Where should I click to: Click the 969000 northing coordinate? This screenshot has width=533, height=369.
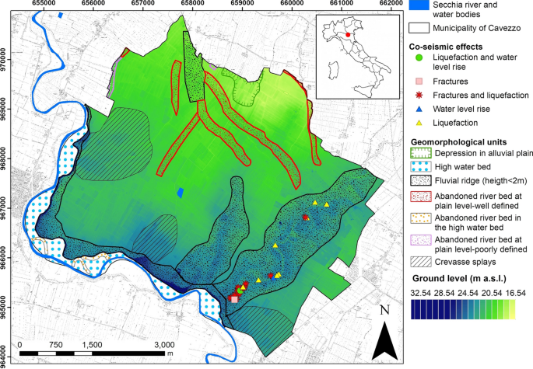tap(4, 109)
